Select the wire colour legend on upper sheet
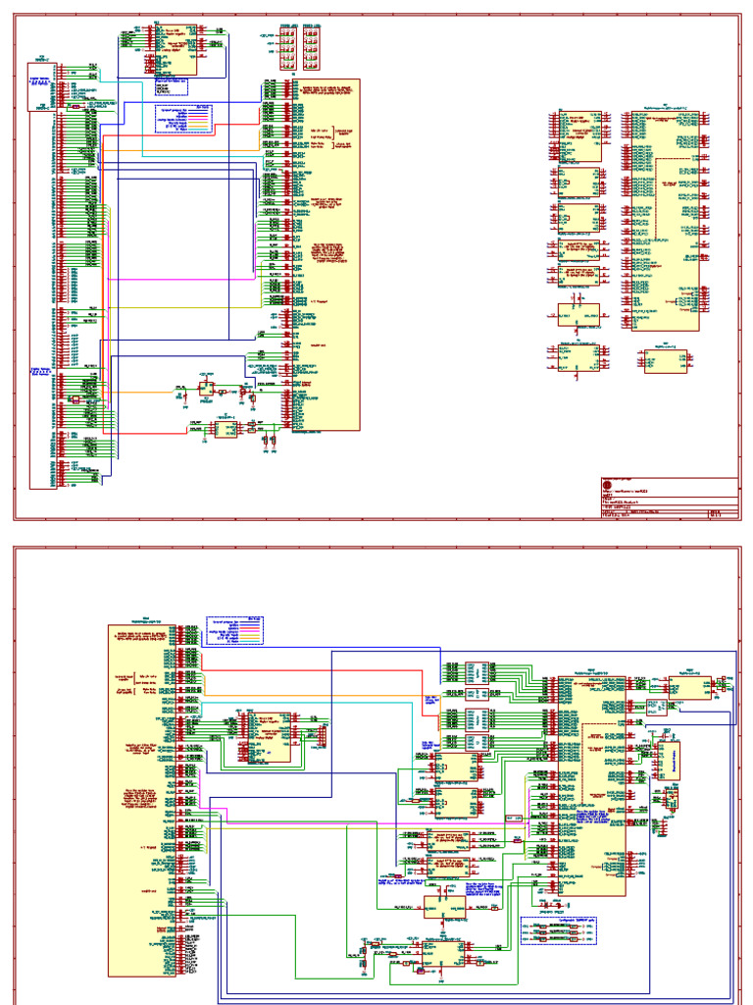This screenshot has width=753, height=1005. pyautogui.click(x=183, y=119)
